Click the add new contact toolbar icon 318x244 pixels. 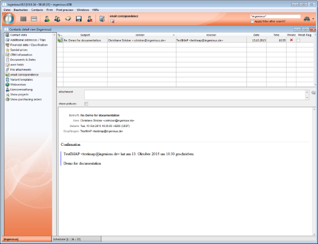tap(47, 19)
